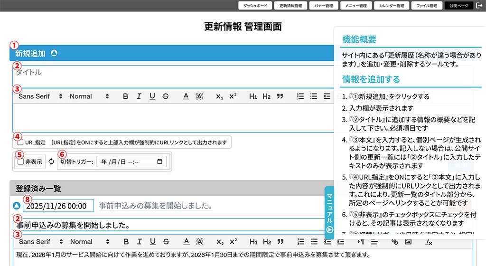486x266 pixels.
Task: Open カレンダー管理 in the top menu
Action: point(392,6)
